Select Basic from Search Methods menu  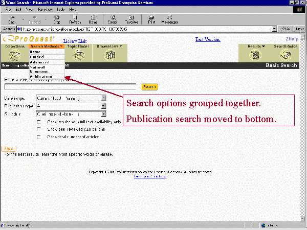click(47, 52)
